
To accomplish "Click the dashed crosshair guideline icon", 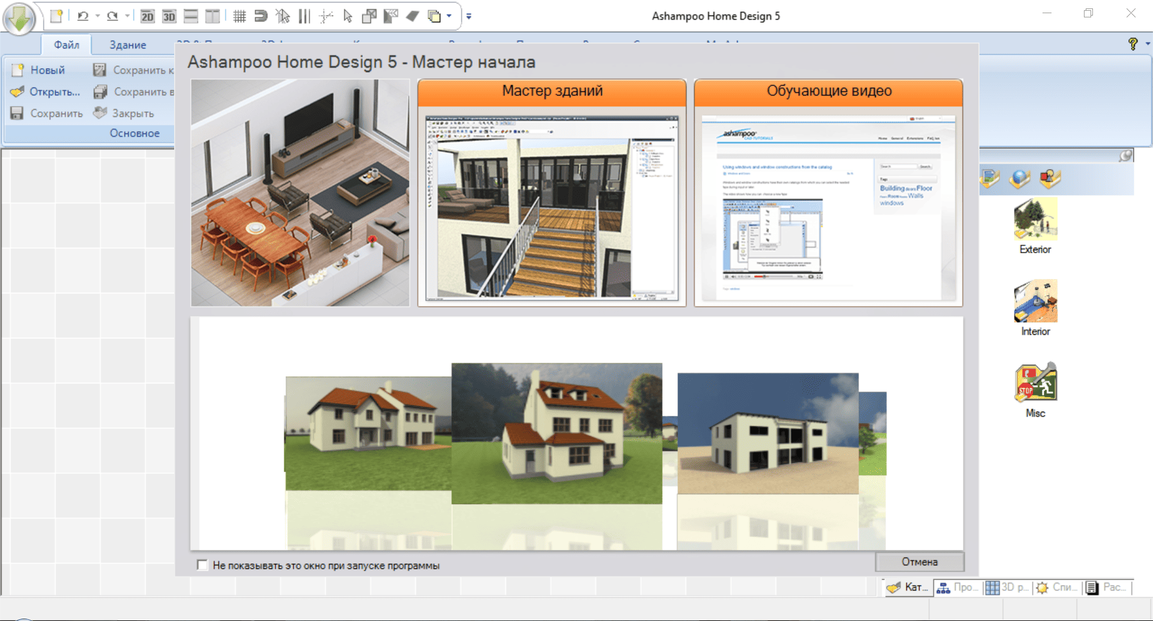I will point(326,16).
